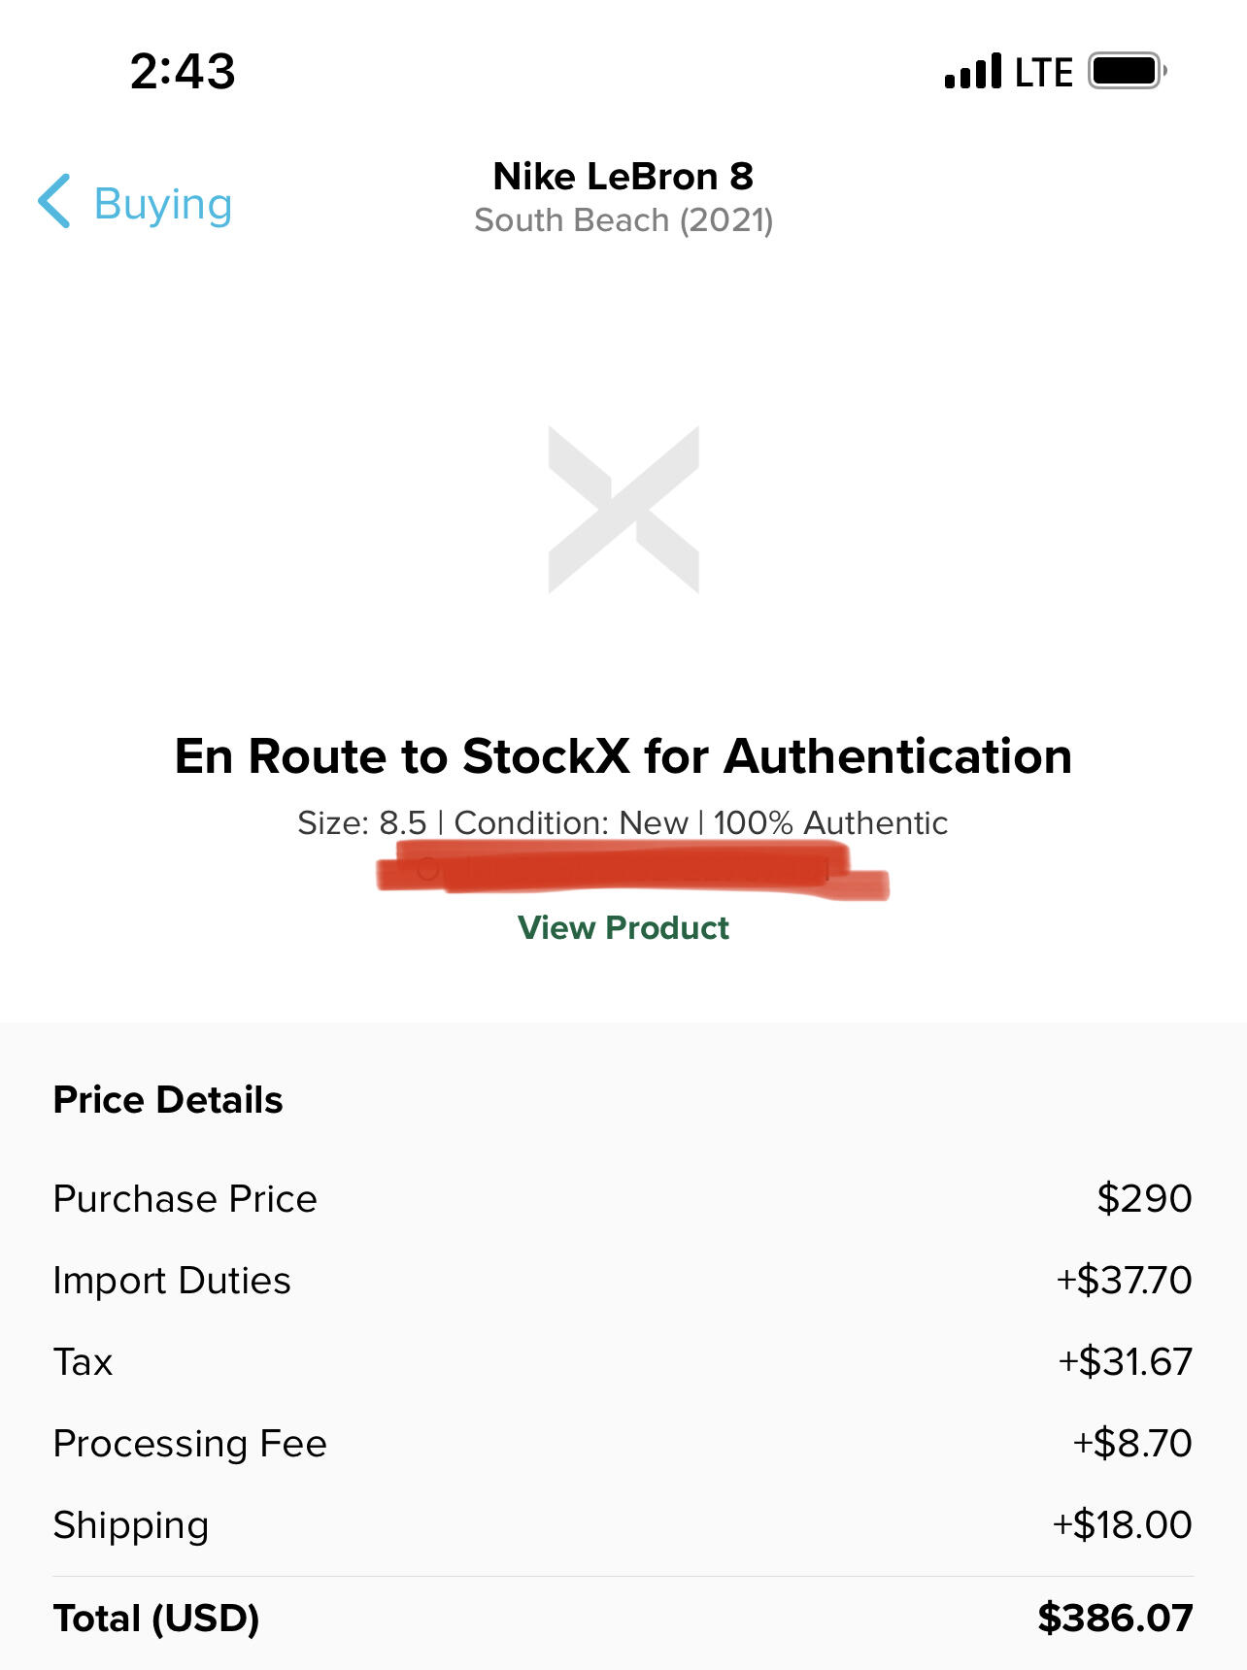Go back to the Buying screen

click(x=163, y=204)
